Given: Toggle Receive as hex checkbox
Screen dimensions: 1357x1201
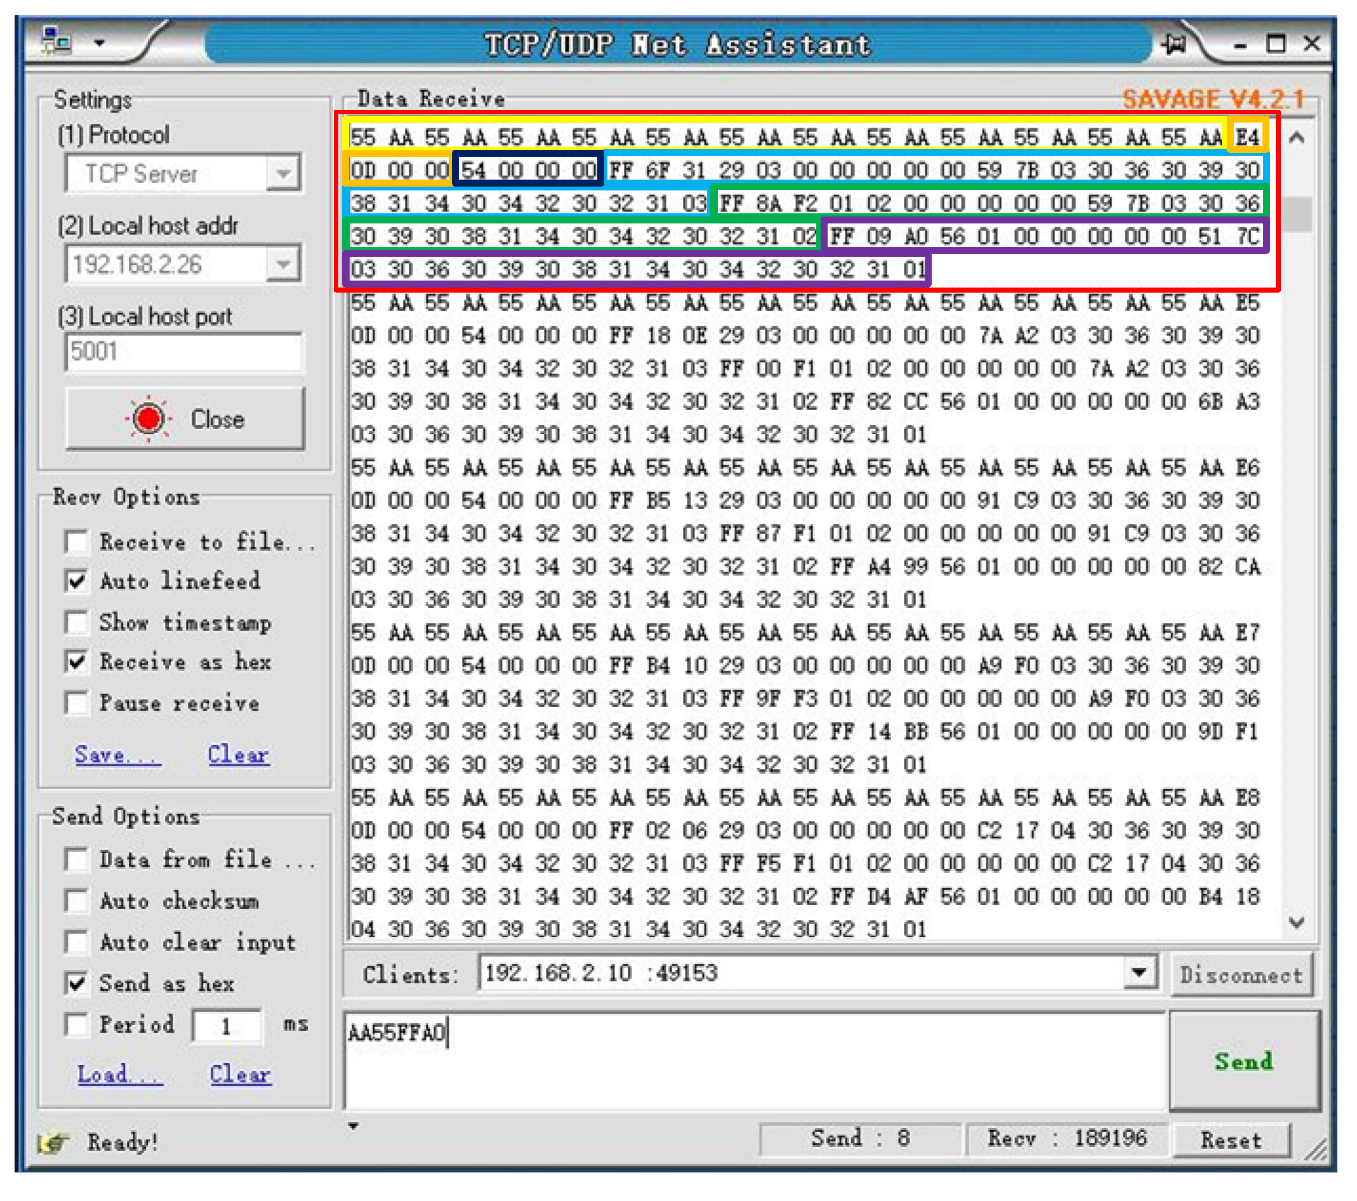Looking at the screenshot, I should pyautogui.click(x=77, y=662).
